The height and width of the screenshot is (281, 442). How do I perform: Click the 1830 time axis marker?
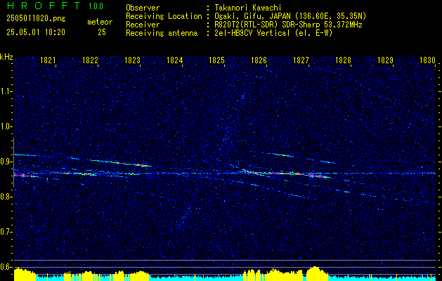pos(427,60)
